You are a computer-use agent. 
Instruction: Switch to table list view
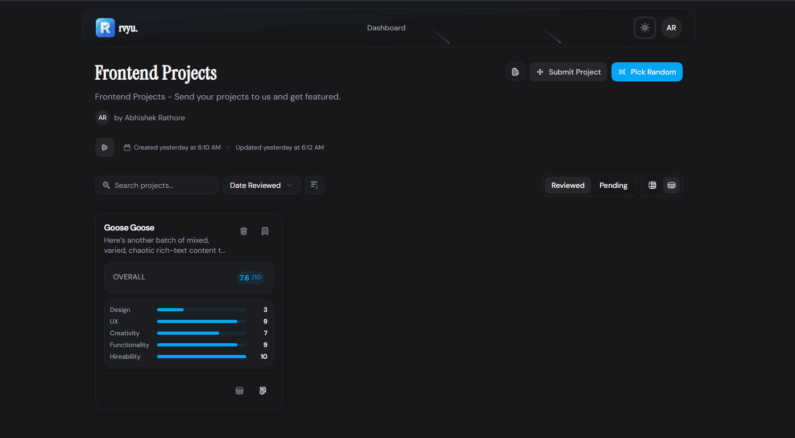(652, 185)
